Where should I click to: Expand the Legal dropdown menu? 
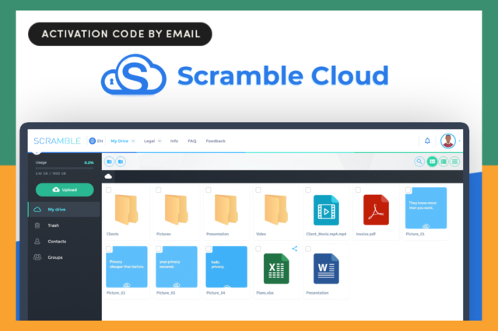tap(153, 141)
